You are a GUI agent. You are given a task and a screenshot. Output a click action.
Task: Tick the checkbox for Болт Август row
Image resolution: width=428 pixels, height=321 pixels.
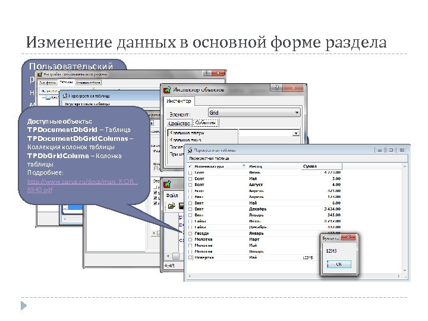[x=190, y=185]
